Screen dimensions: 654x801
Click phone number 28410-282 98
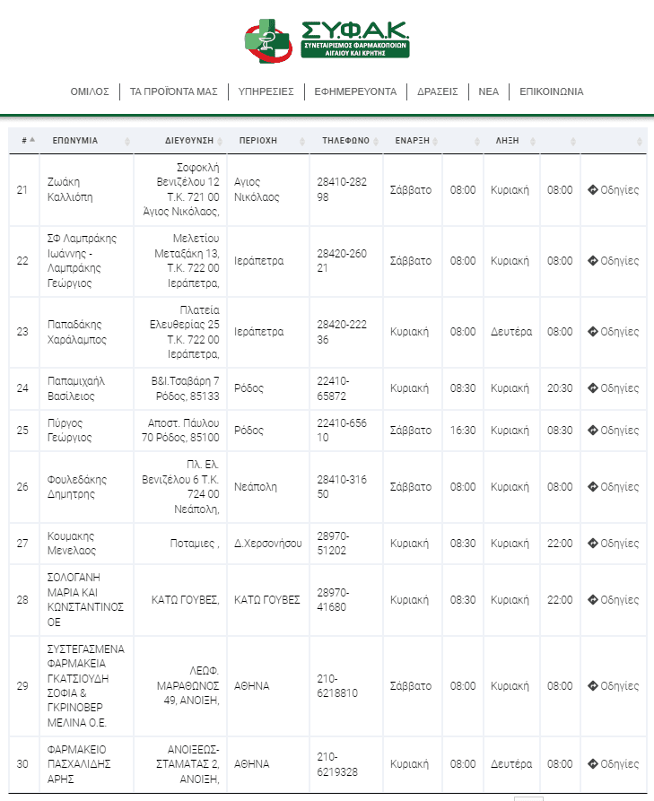pos(342,189)
